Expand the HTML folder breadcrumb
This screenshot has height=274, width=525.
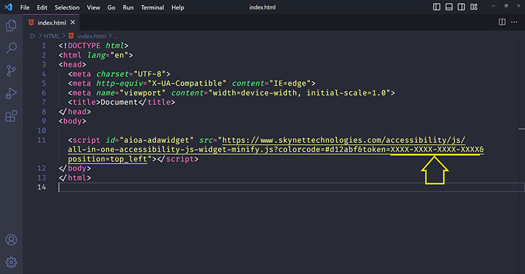[x=51, y=36]
